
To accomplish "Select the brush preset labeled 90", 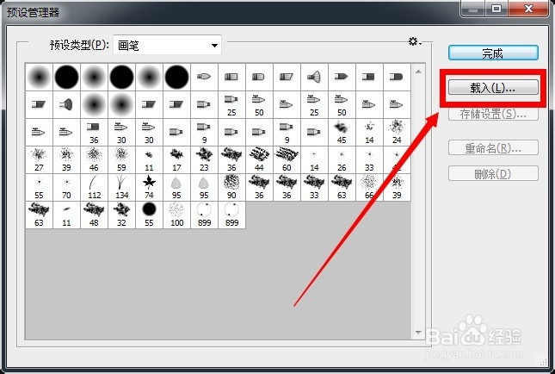I will (x=231, y=188).
